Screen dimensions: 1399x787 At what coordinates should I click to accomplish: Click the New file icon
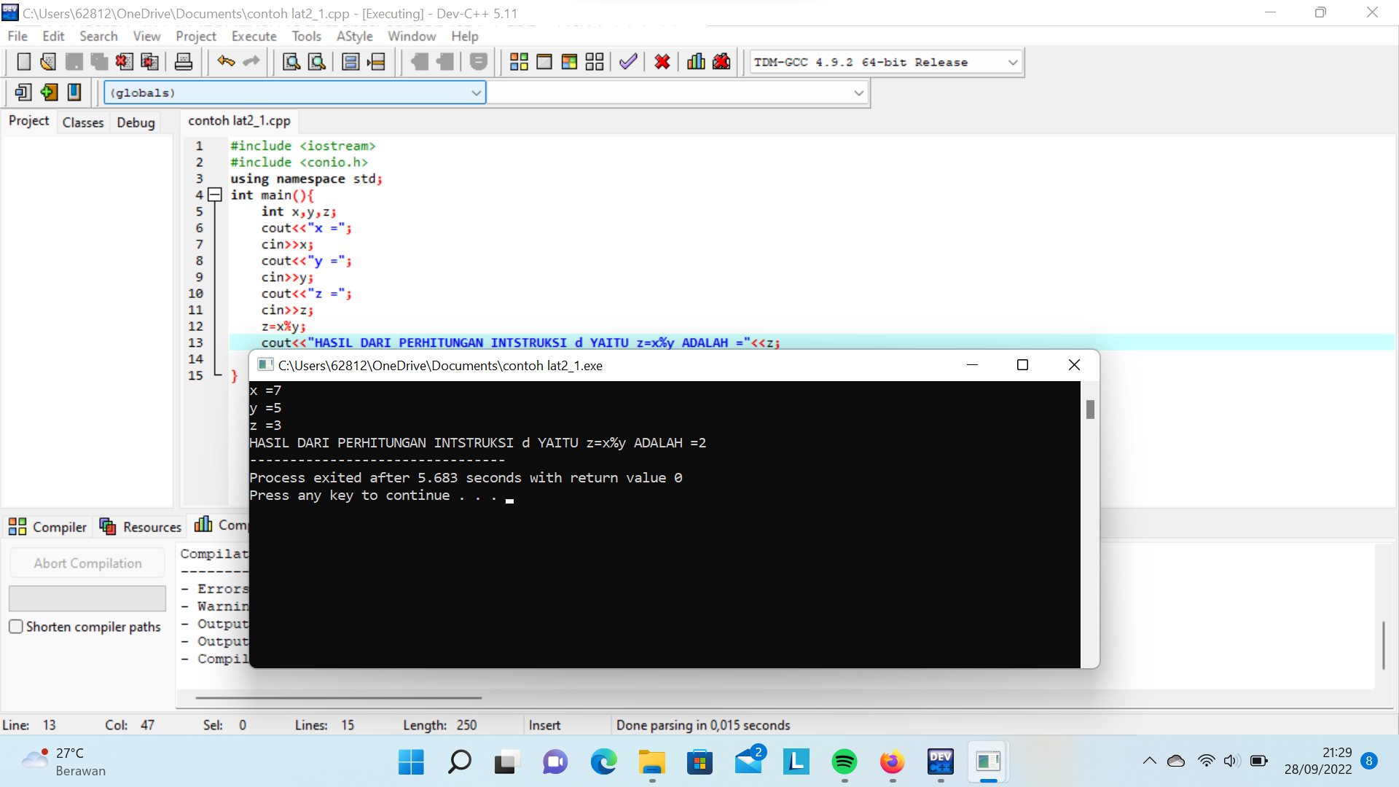[x=23, y=62]
